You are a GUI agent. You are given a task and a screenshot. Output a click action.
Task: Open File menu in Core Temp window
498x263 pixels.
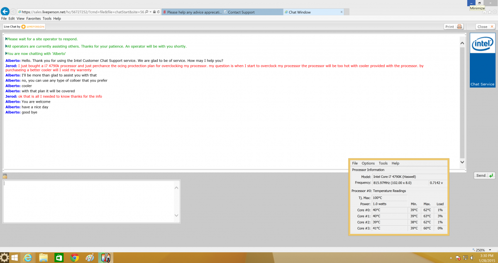click(355, 163)
